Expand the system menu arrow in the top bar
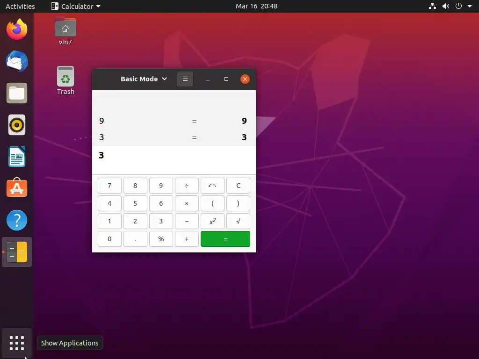 470,6
